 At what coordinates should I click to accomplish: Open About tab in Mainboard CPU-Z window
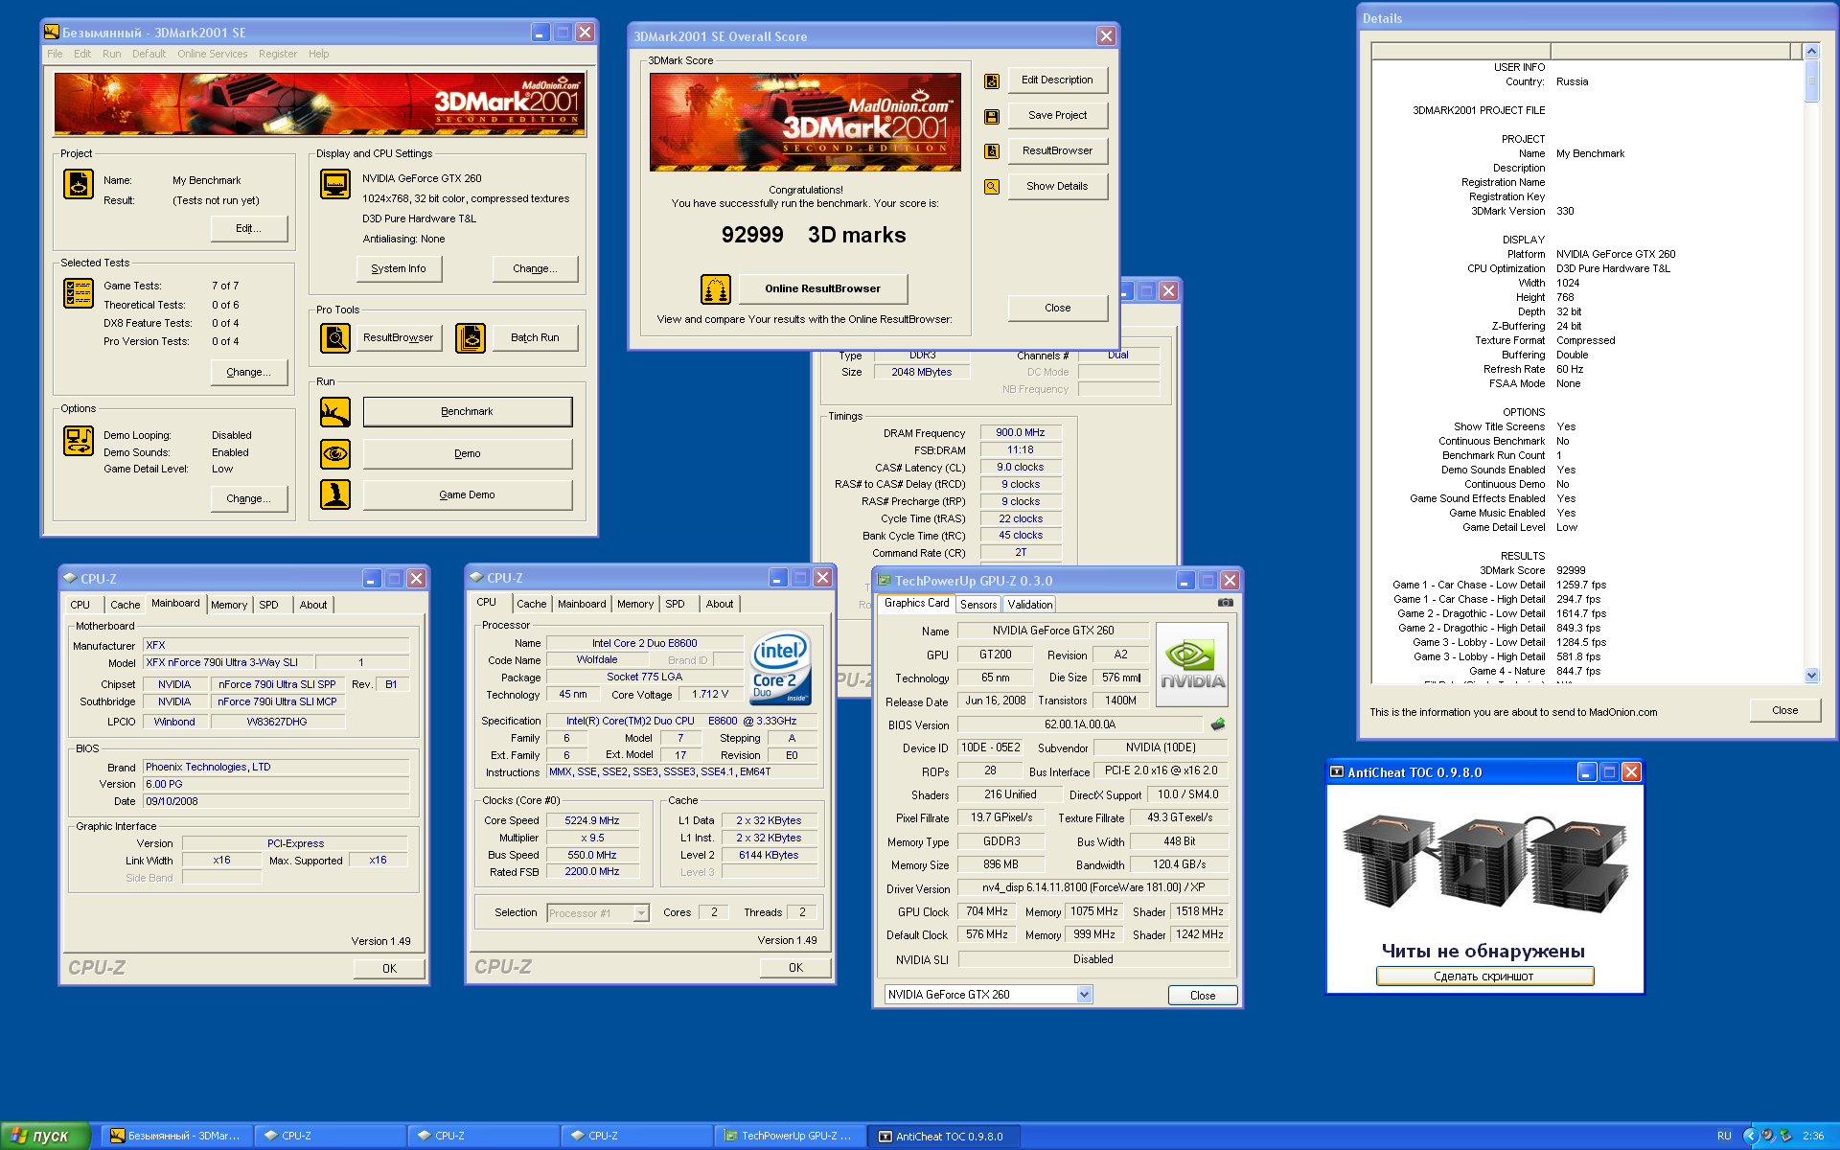pyautogui.click(x=313, y=605)
